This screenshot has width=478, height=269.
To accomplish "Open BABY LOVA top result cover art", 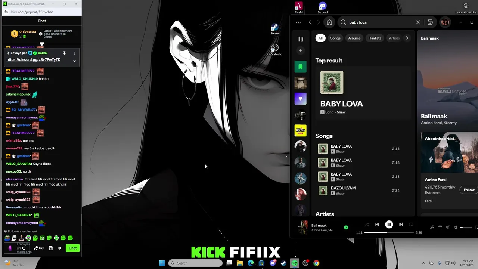I will pos(332,83).
